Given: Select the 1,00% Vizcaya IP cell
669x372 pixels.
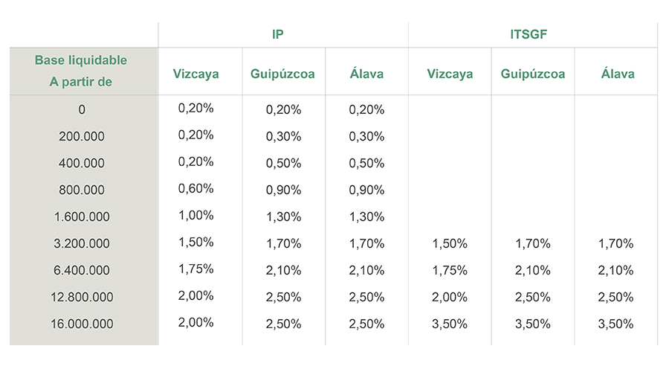Looking at the screenshot, I should 196,215.
